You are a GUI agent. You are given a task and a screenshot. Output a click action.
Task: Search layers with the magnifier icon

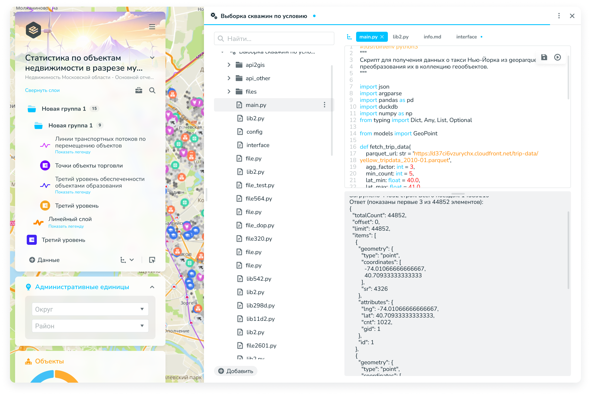(152, 90)
